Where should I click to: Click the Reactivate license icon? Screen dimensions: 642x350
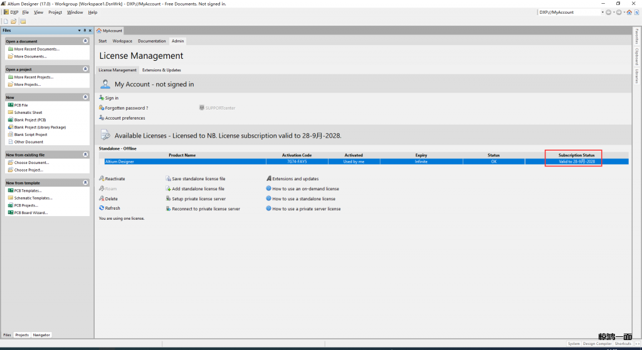pos(102,179)
